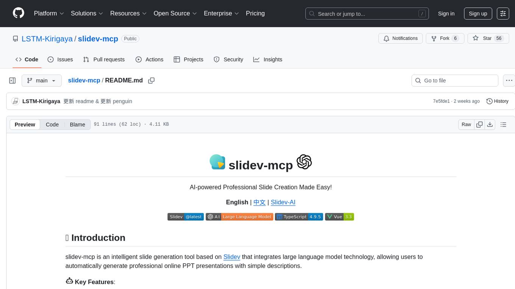The height and width of the screenshot is (289, 515).
Task: Switch to the Actions tab
Action: pos(150,59)
